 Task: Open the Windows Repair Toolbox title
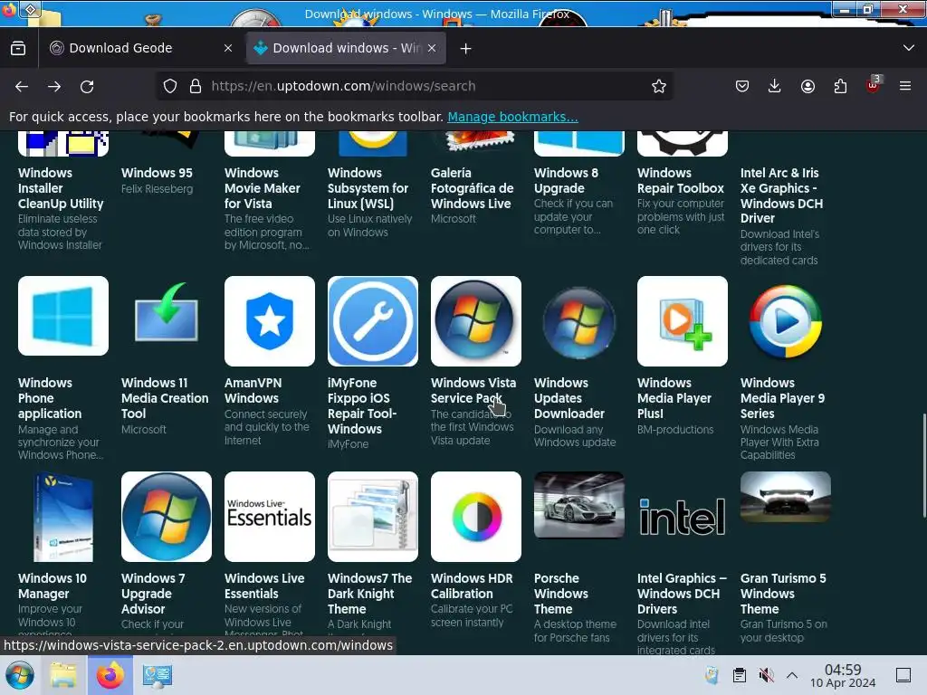pyautogui.click(x=681, y=181)
